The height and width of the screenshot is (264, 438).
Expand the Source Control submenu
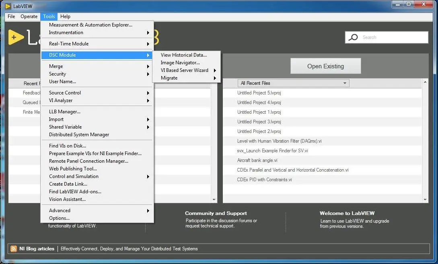coord(97,93)
